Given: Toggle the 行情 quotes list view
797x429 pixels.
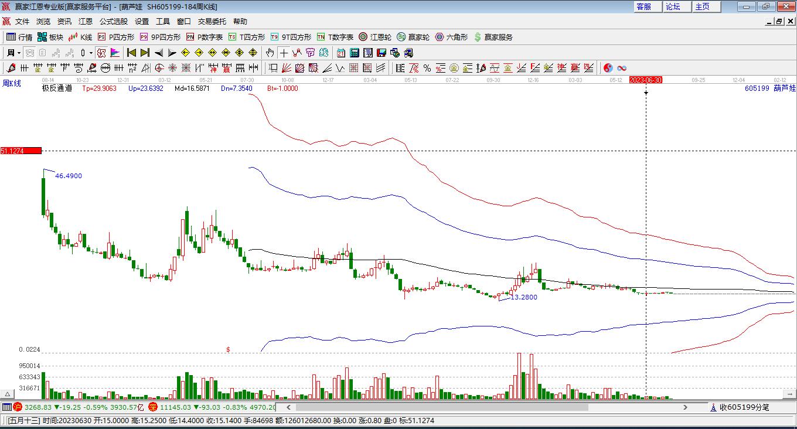Looking at the screenshot, I should [19, 37].
